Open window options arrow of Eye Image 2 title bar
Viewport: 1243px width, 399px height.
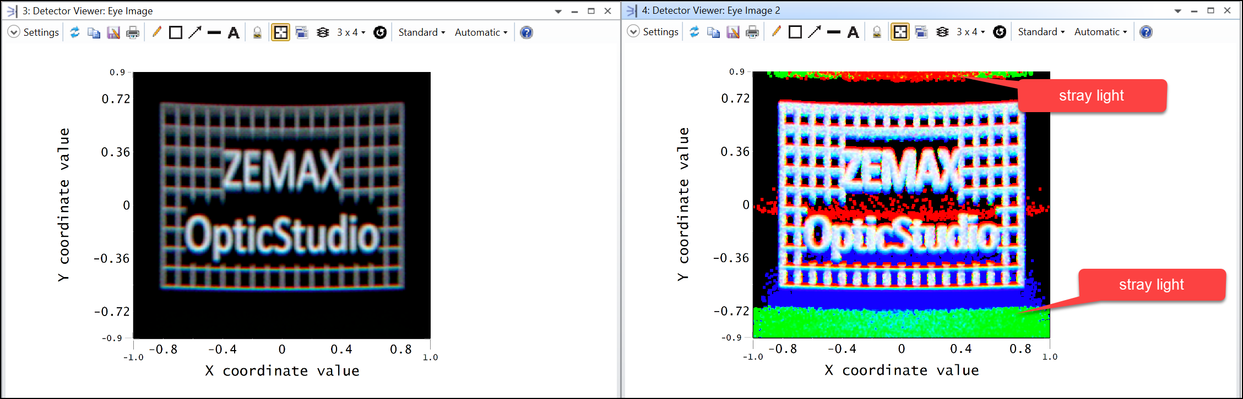pyautogui.click(x=1177, y=10)
